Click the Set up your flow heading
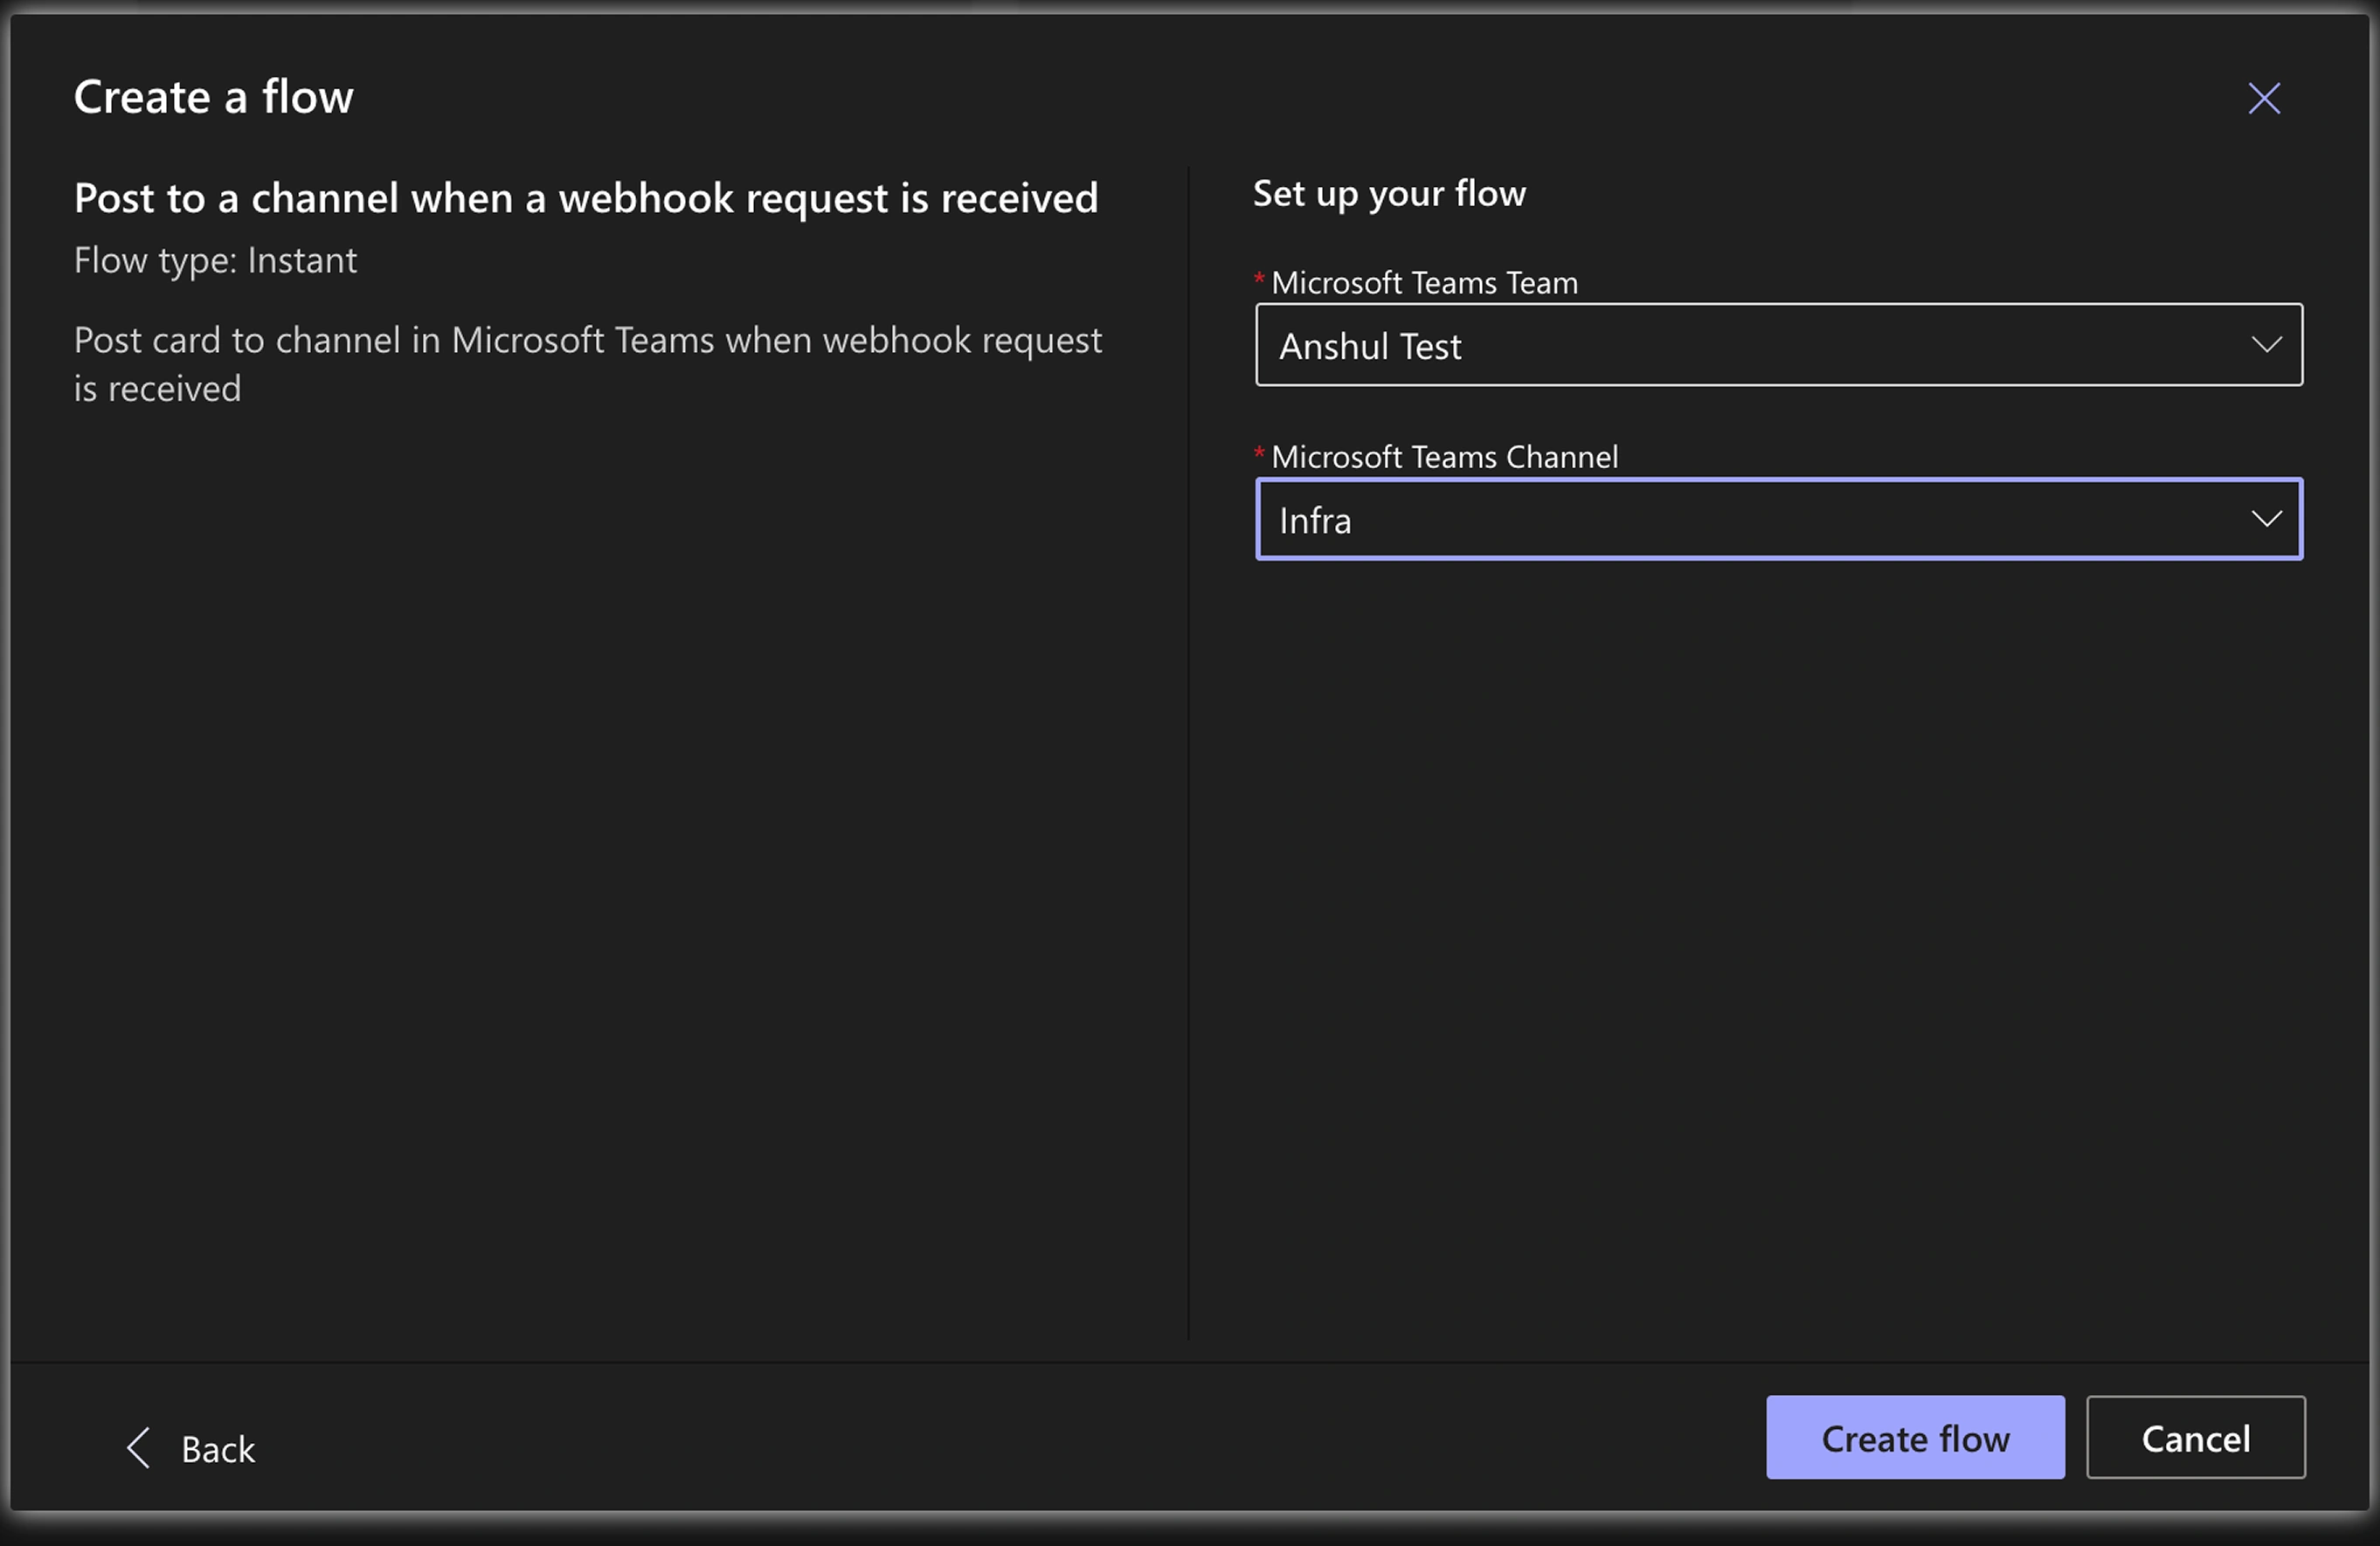Viewport: 2380px width, 1546px height. (x=1389, y=193)
